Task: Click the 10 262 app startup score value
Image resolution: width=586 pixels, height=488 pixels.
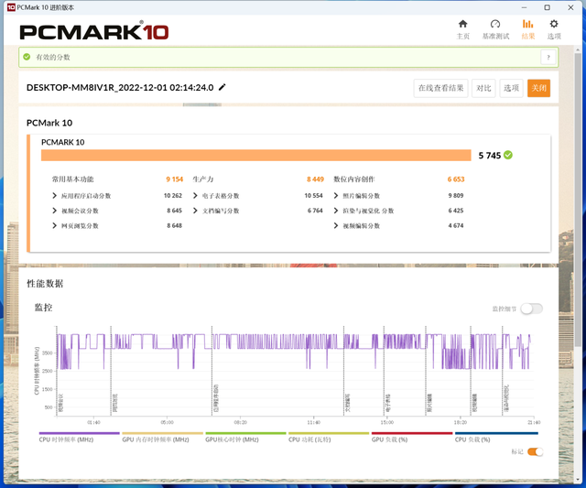Action: click(x=173, y=195)
